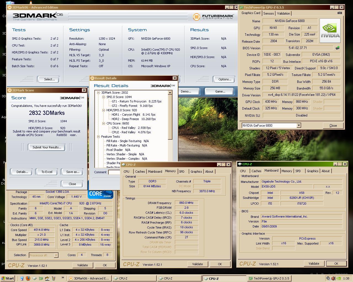
Task: Click the Details... button in Score dialog
Action: 22,172
